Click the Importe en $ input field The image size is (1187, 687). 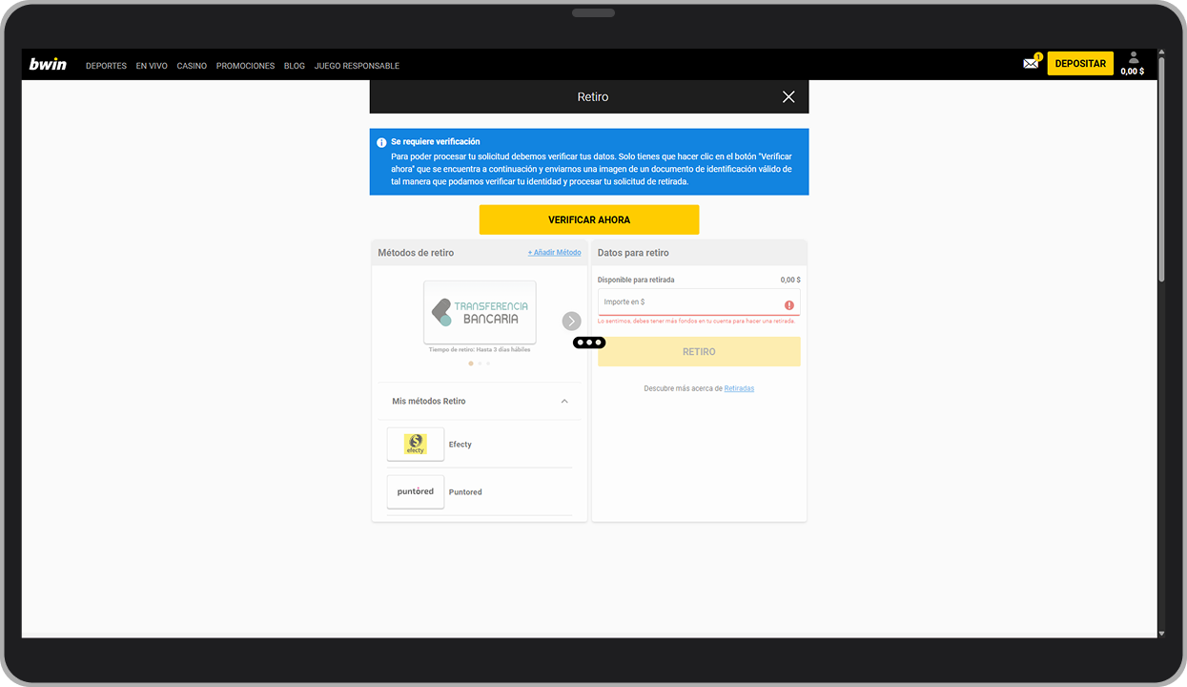click(x=686, y=303)
